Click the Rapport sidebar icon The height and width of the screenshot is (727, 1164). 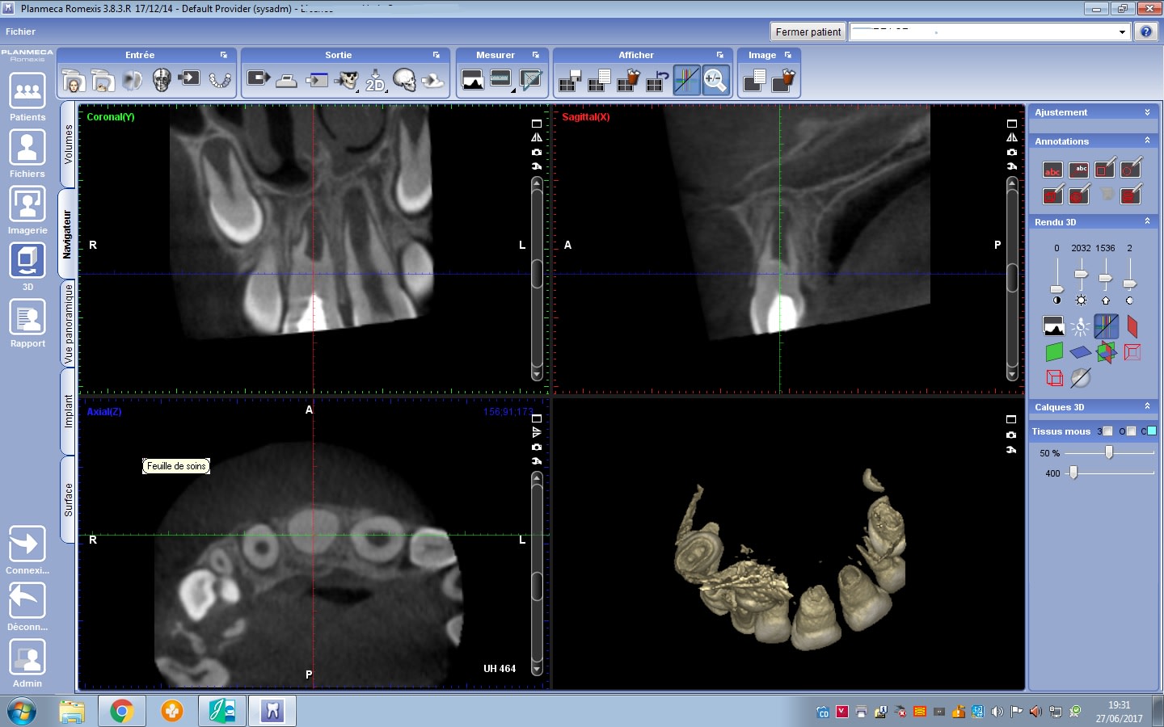point(27,323)
